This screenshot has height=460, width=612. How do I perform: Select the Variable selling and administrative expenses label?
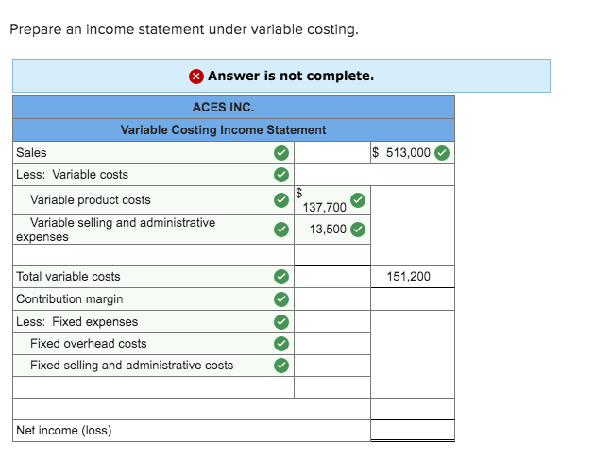115,230
